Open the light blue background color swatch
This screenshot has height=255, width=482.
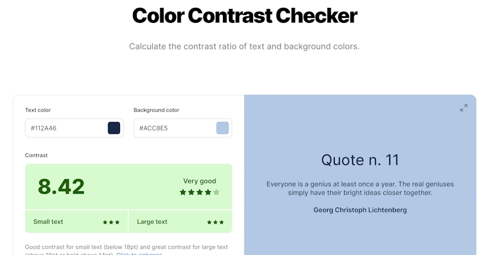tap(222, 128)
